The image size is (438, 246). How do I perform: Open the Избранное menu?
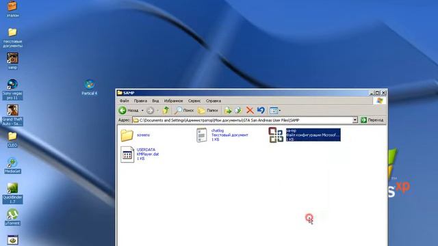tap(173, 100)
